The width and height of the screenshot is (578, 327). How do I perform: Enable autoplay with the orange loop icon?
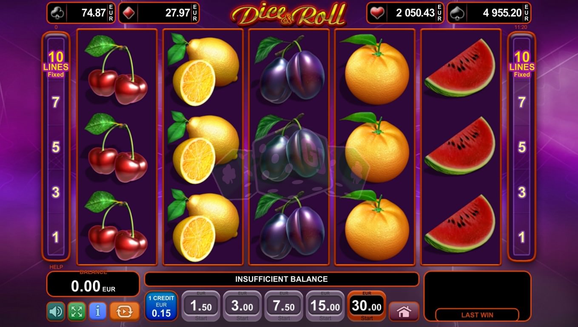pyautogui.click(x=125, y=311)
